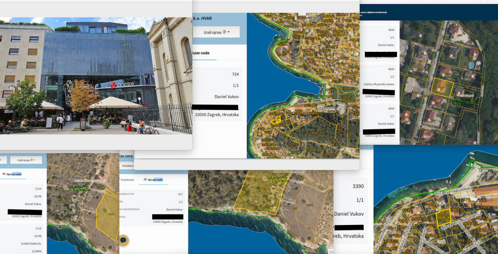The height and width of the screenshot is (254, 498).
Task: Click share value 25/48
Action: (38, 195)
